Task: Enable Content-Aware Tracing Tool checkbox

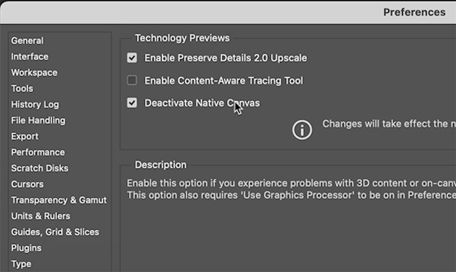Action: [x=132, y=80]
